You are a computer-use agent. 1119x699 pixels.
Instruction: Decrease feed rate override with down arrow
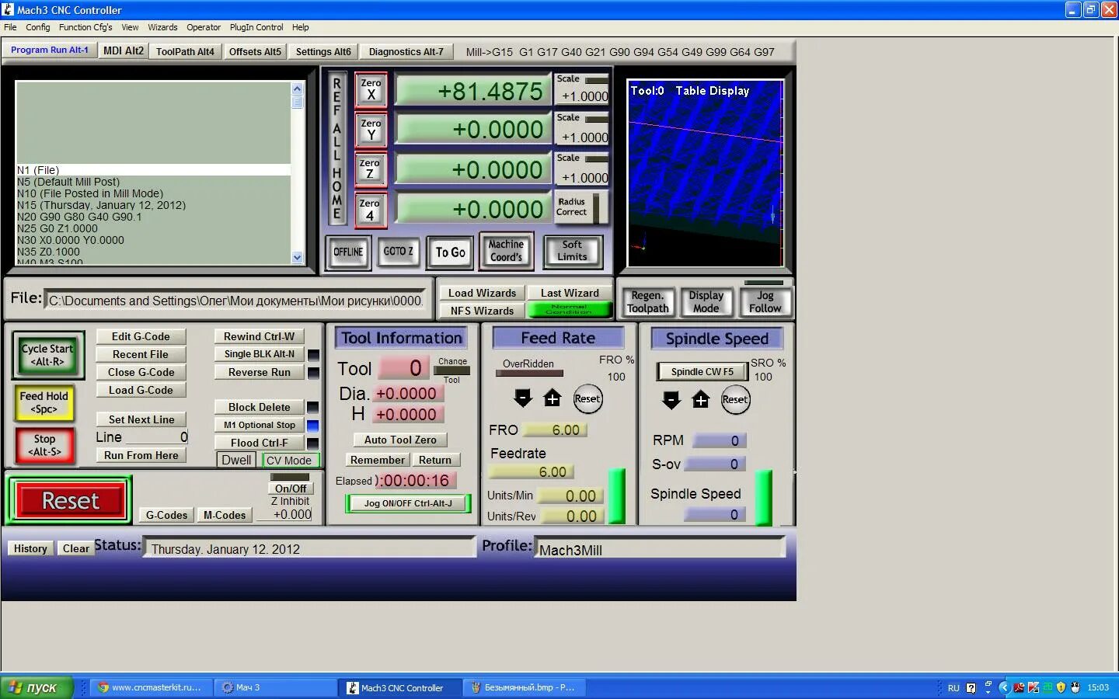point(523,398)
